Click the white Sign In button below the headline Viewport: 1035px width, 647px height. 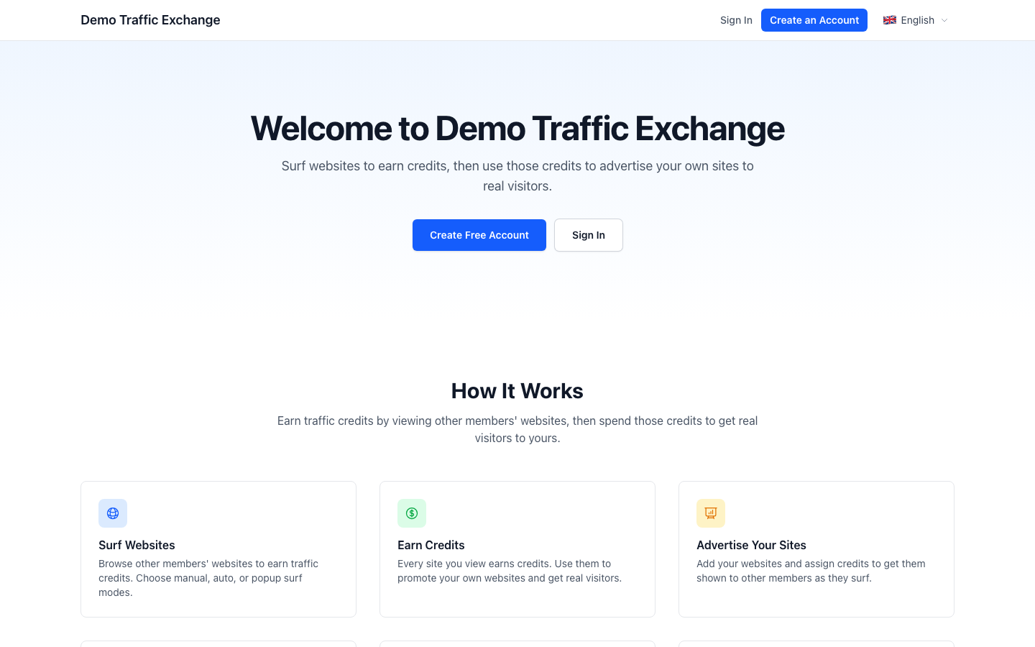[x=588, y=235]
